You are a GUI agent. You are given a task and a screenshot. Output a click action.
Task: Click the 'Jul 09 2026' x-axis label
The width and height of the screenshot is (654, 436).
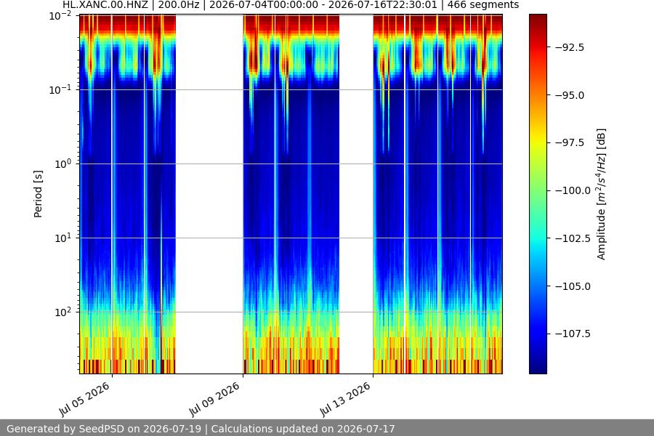215,399
